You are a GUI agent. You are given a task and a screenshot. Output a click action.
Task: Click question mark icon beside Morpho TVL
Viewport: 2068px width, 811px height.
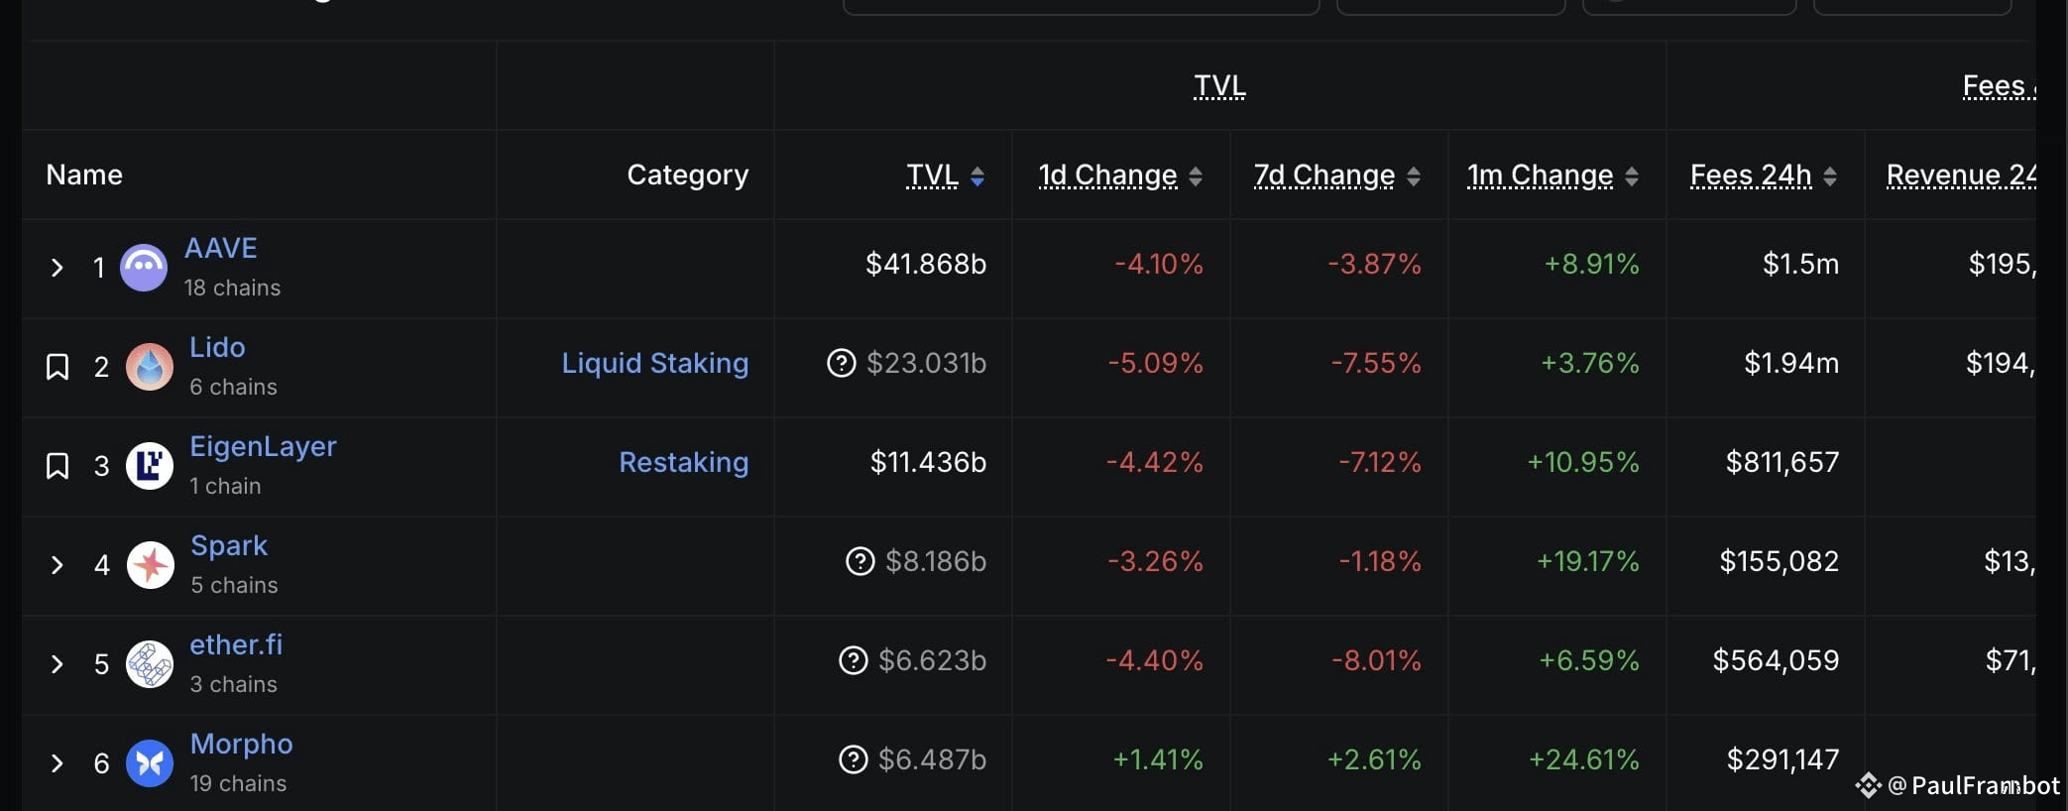pos(854,759)
